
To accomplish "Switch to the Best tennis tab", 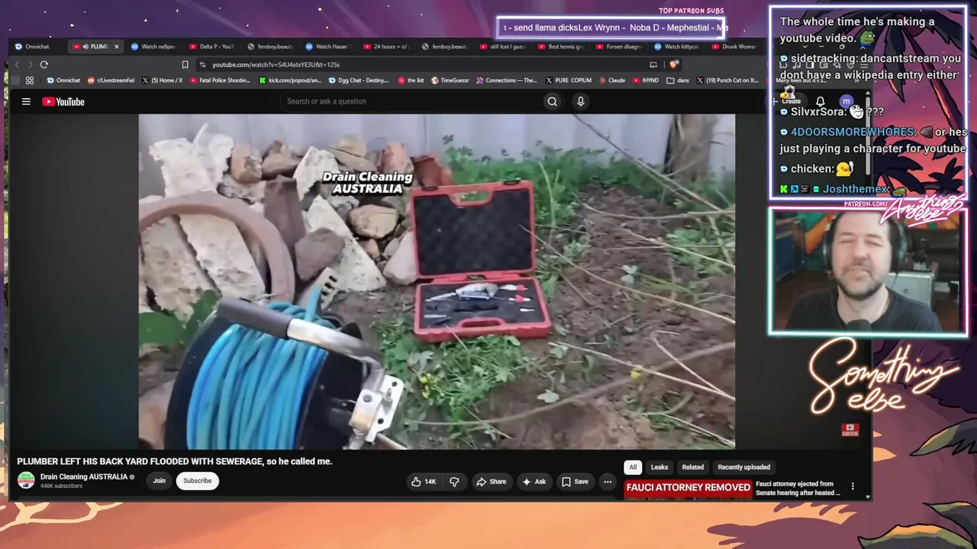I will coord(560,47).
